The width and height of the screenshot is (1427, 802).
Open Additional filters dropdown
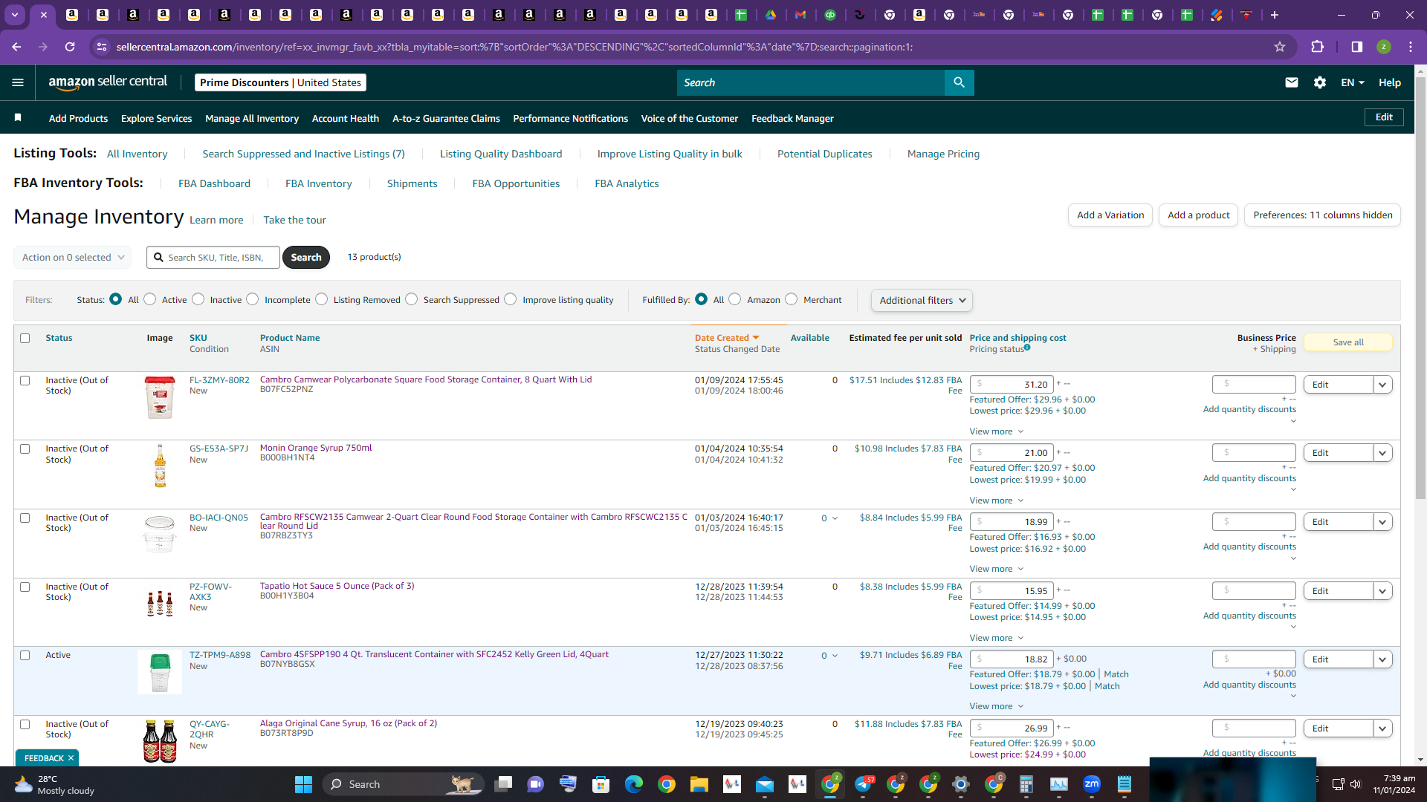pos(922,300)
